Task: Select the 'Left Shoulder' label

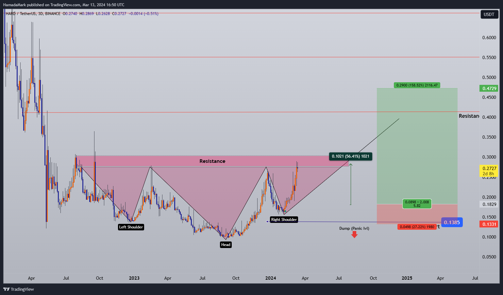Action: pyautogui.click(x=131, y=227)
